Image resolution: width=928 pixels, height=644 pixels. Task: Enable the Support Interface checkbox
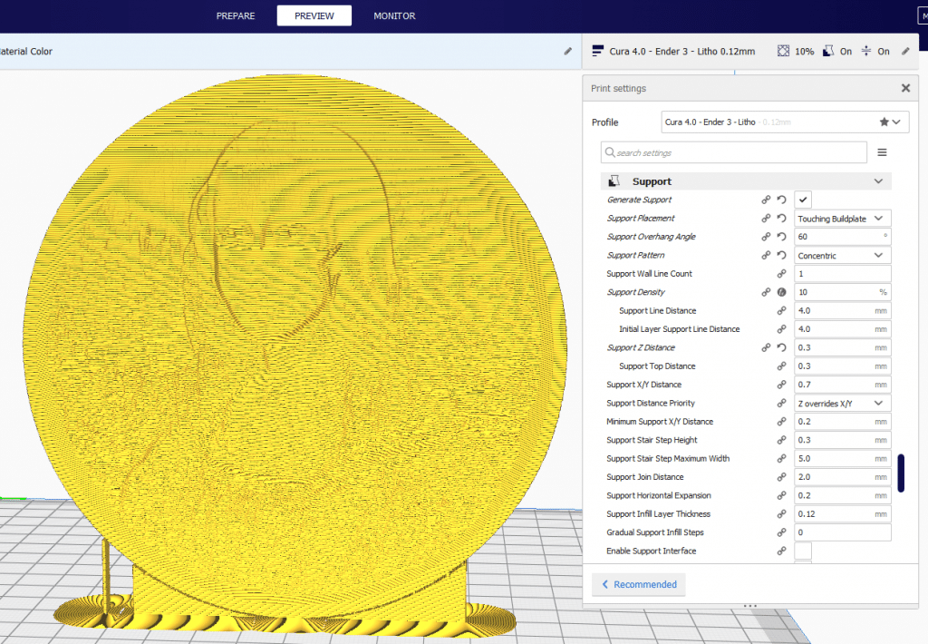(x=803, y=551)
